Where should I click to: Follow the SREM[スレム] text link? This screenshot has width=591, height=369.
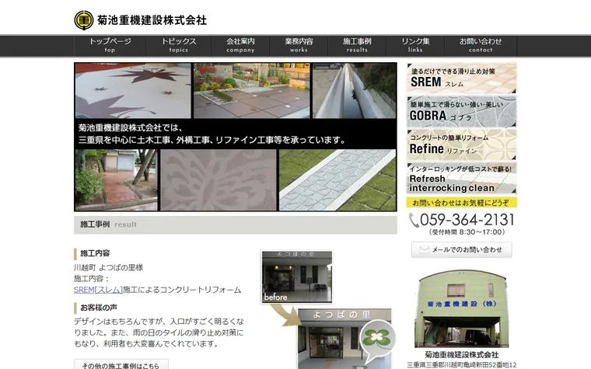tap(99, 290)
